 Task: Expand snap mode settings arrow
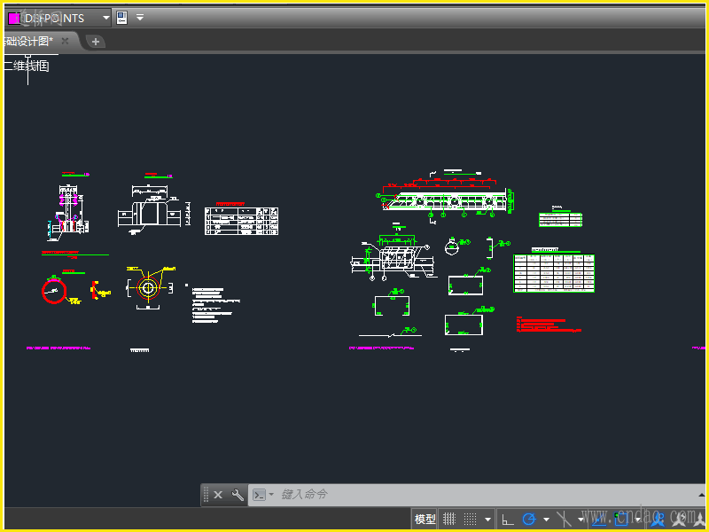[x=487, y=520]
